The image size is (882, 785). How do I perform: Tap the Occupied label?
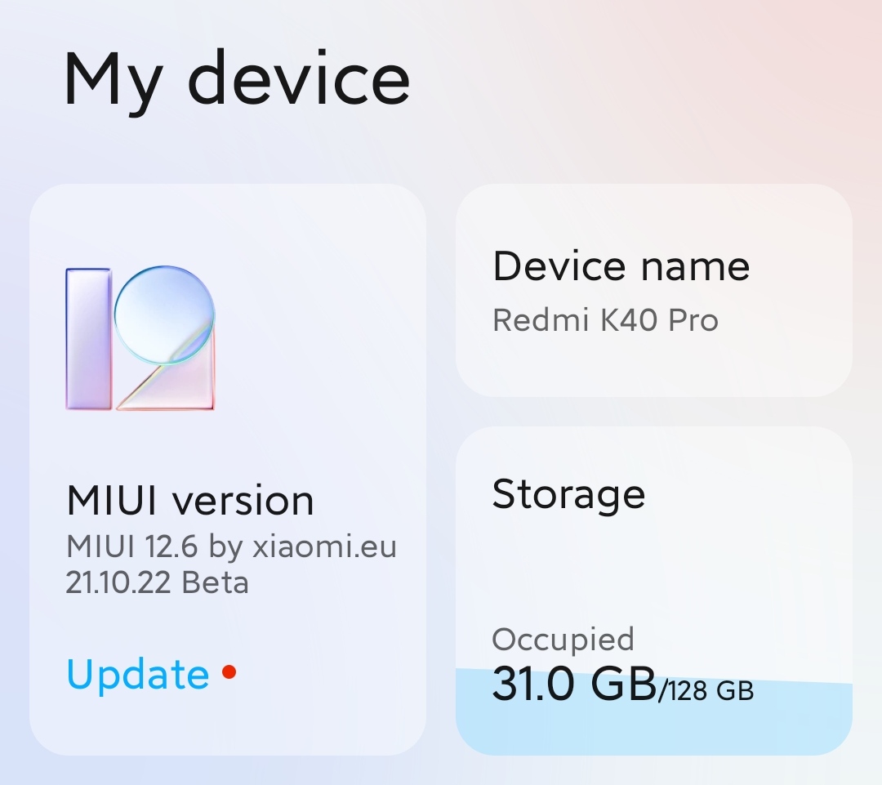click(x=563, y=640)
